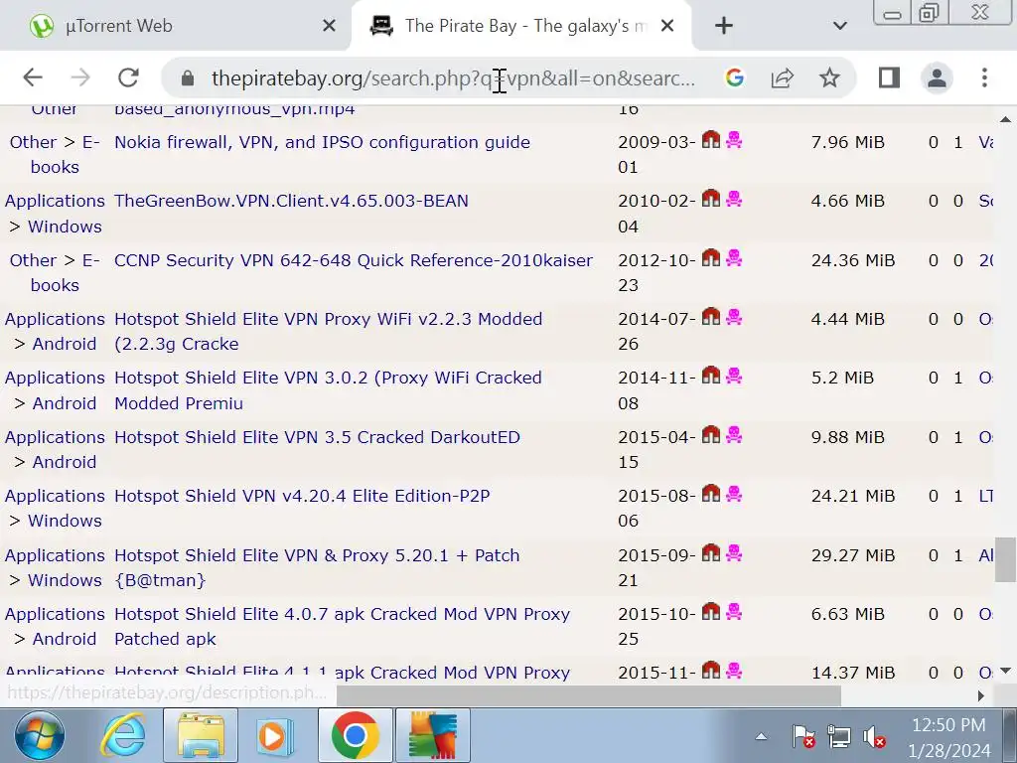Click the horizontal scrollbar thumb
This screenshot has height=763, width=1017.
tap(588, 696)
